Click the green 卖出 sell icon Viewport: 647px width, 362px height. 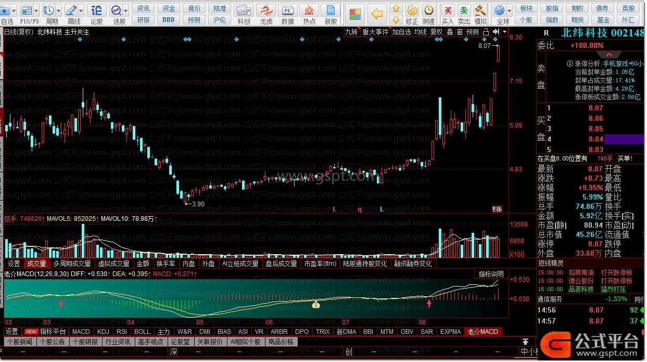pyautogui.click(x=464, y=10)
